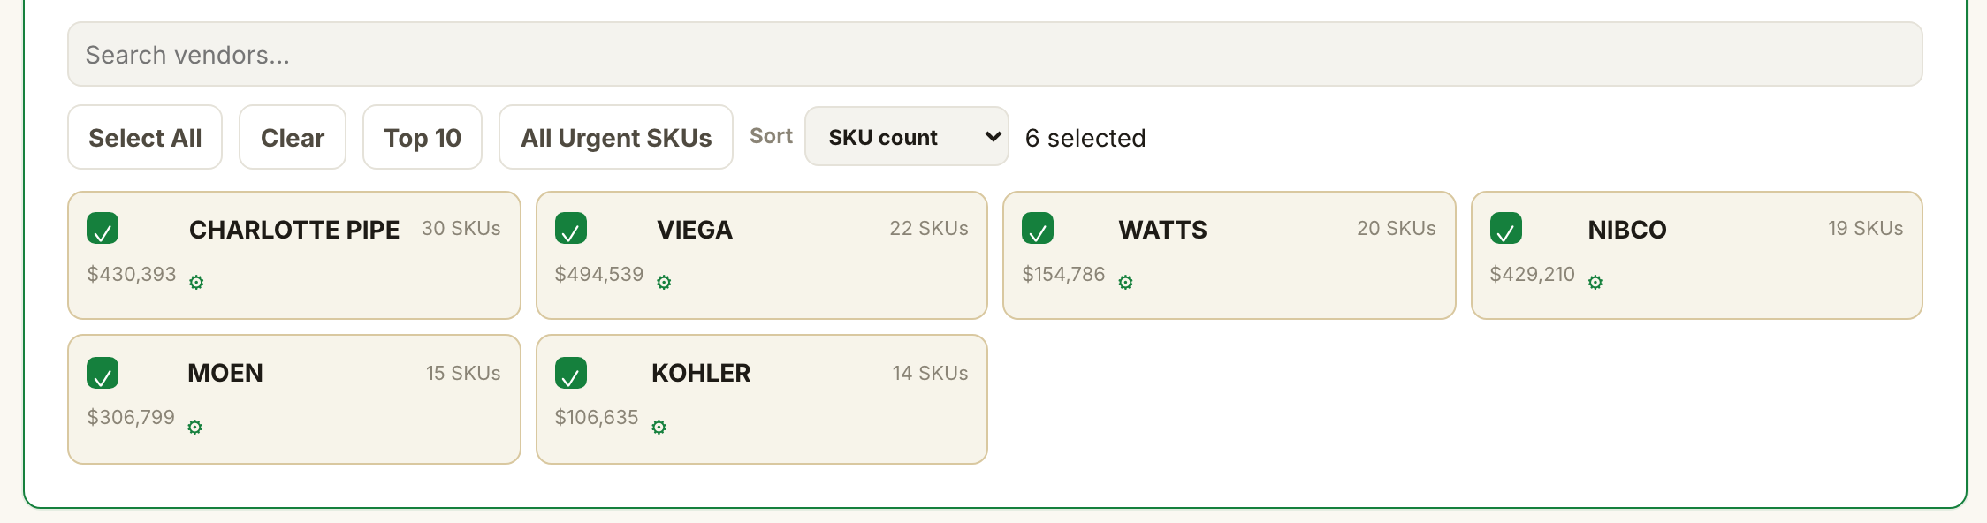Viewport: 1987px width, 523px height.
Task: Click the Select All button
Action: (x=145, y=137)
